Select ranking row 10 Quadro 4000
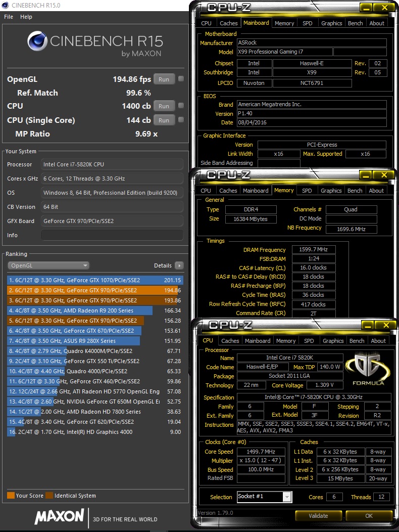The image size is (399, 532). 95,371
